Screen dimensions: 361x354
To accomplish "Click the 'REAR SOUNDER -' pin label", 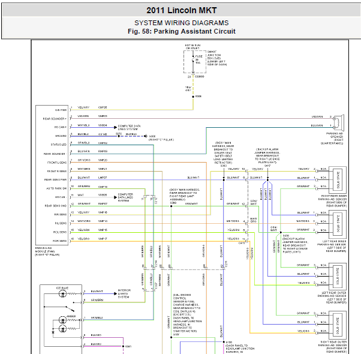I will (x=55, y=154).
